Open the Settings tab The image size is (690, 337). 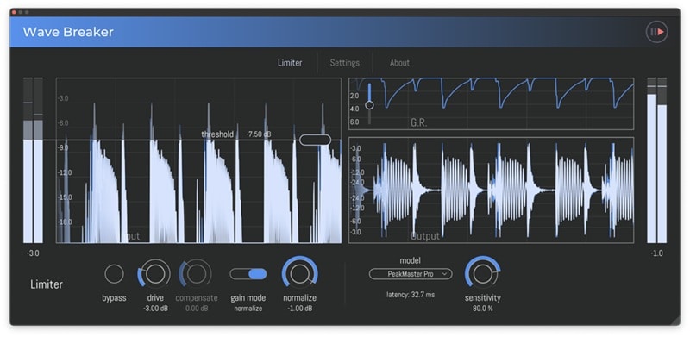344,62
